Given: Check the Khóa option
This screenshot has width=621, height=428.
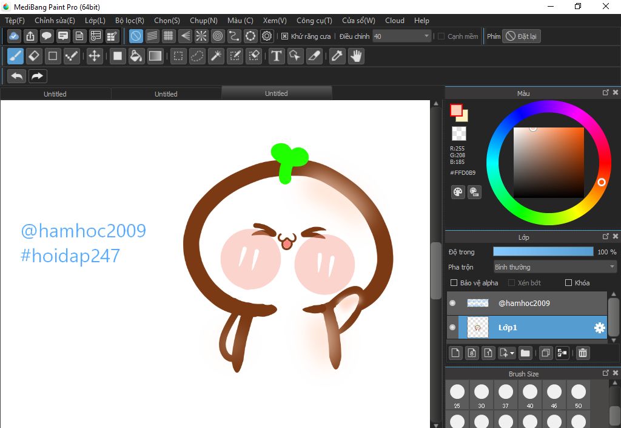Looking at the screenshot, I should point(568,283).
